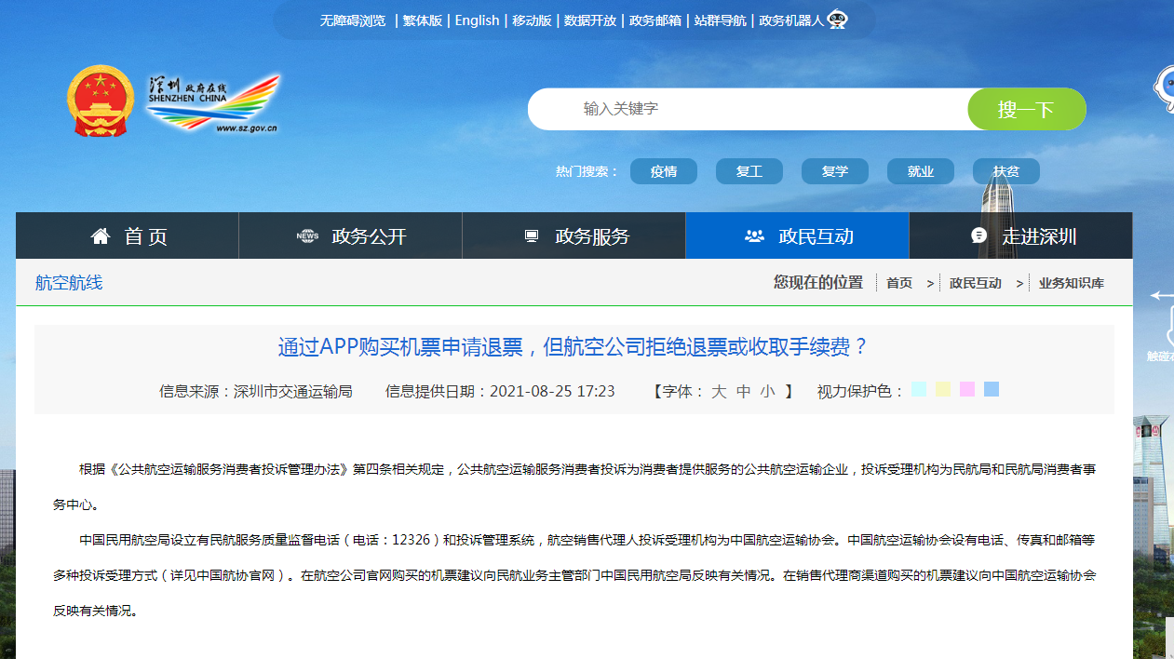
Task: Go to 业务知识库 in breadcrumb
Action: pyautogui.click(x=1071, y=283)
